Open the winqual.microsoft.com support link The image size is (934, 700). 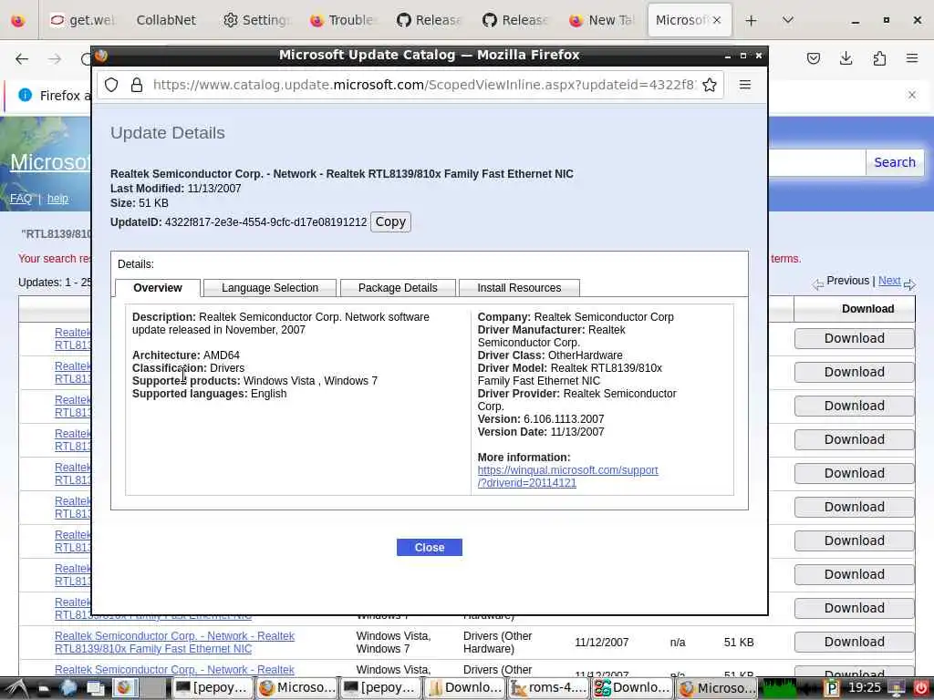click(567, 476)
